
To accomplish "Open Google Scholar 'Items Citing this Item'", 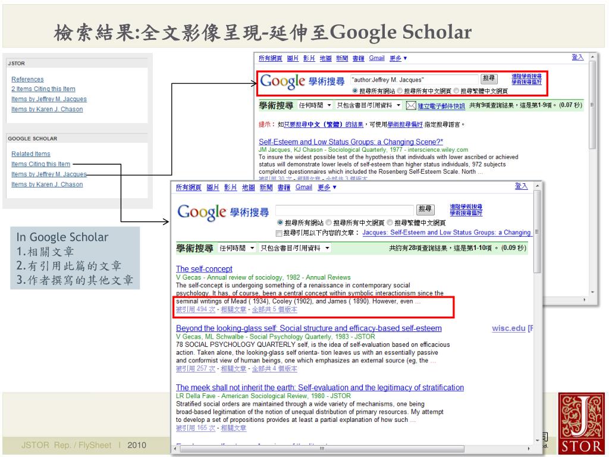I will click(x=41, y=164).
